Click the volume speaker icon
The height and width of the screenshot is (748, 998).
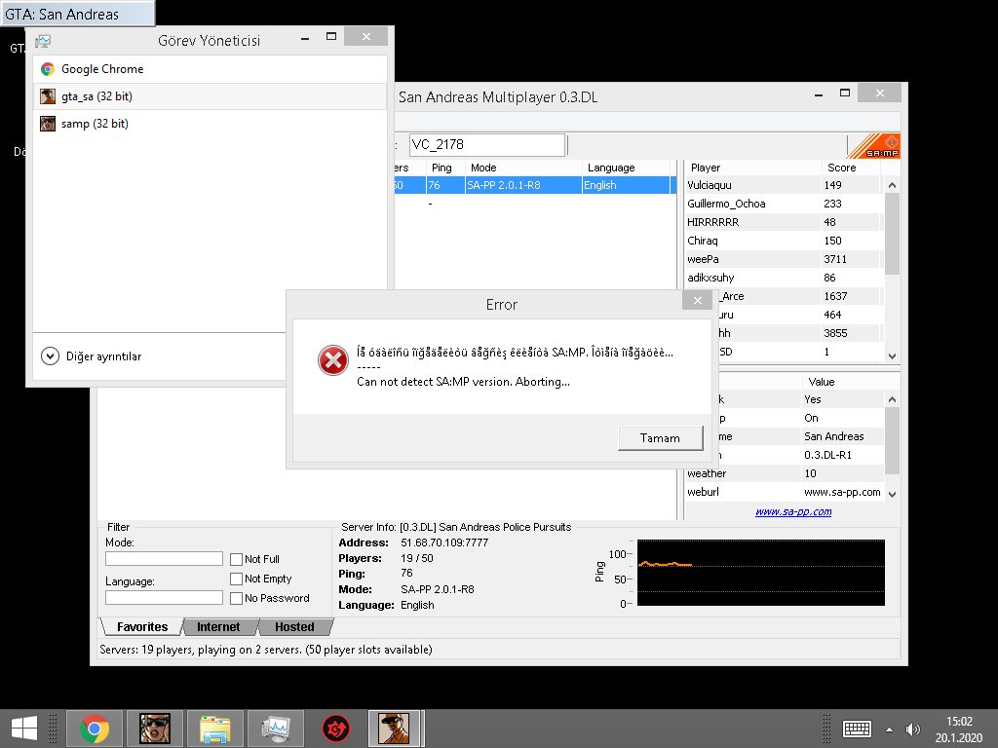[x=912, y=729]
